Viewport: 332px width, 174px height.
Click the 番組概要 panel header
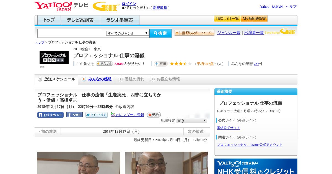(256, 92)
